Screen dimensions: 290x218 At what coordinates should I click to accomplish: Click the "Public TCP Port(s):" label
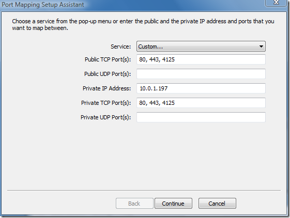(x=108, y=59)
